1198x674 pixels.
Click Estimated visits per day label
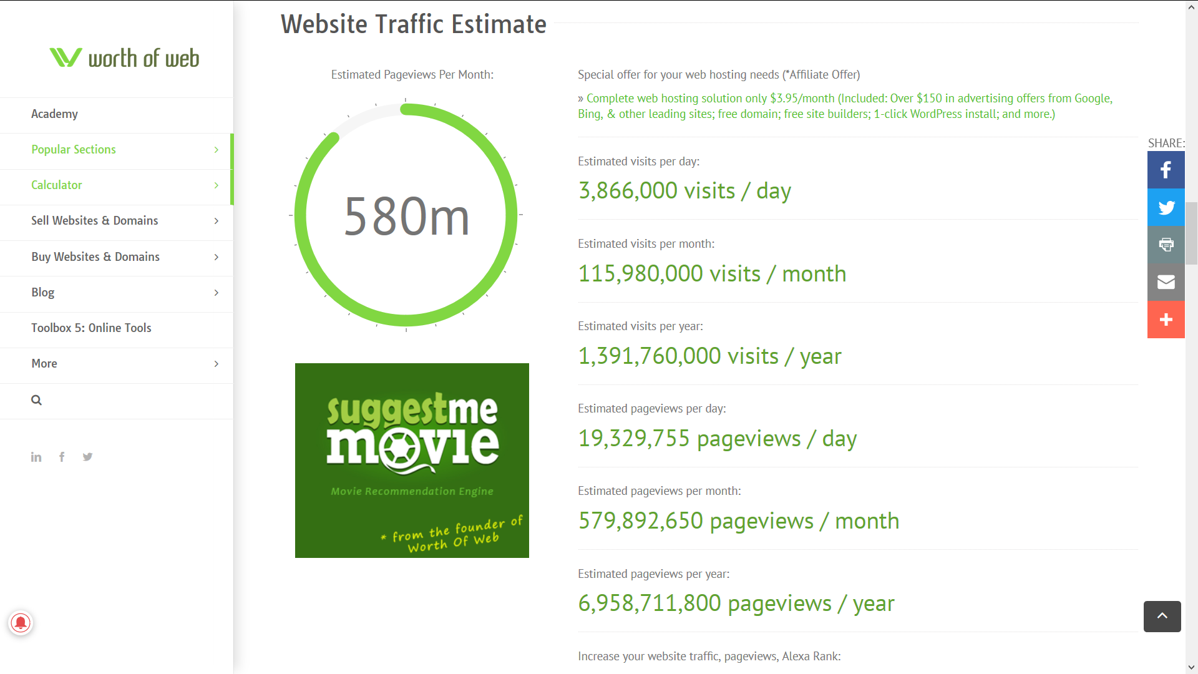coord(639,162)
